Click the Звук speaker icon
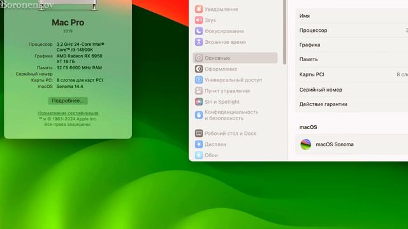Screen dimensions: 408x229 pos(199,20)
